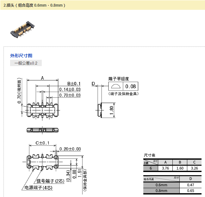
Task: Select the 3.76 cell under column A
Action: [165, 169]
